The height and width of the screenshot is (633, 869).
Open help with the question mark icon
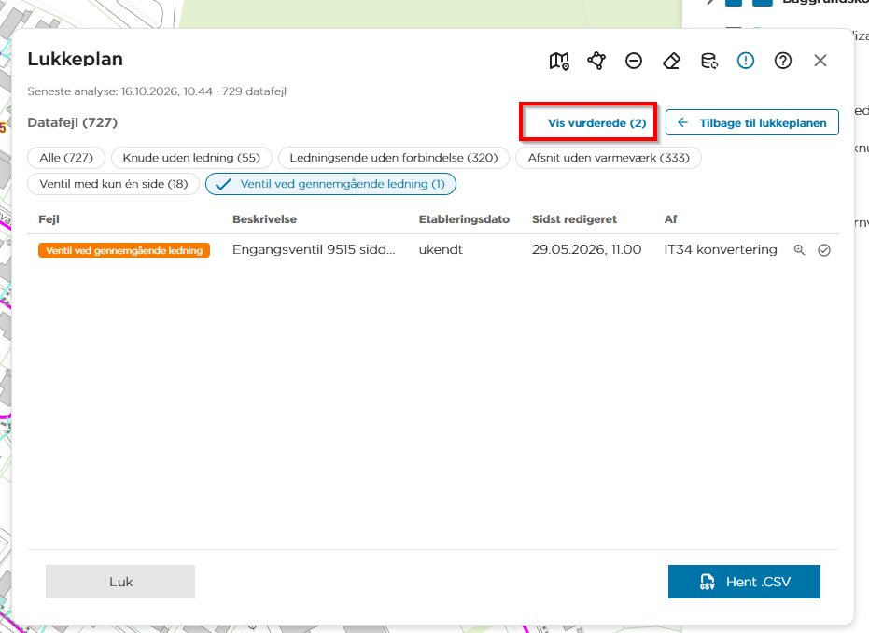click(x=782, y=61)
